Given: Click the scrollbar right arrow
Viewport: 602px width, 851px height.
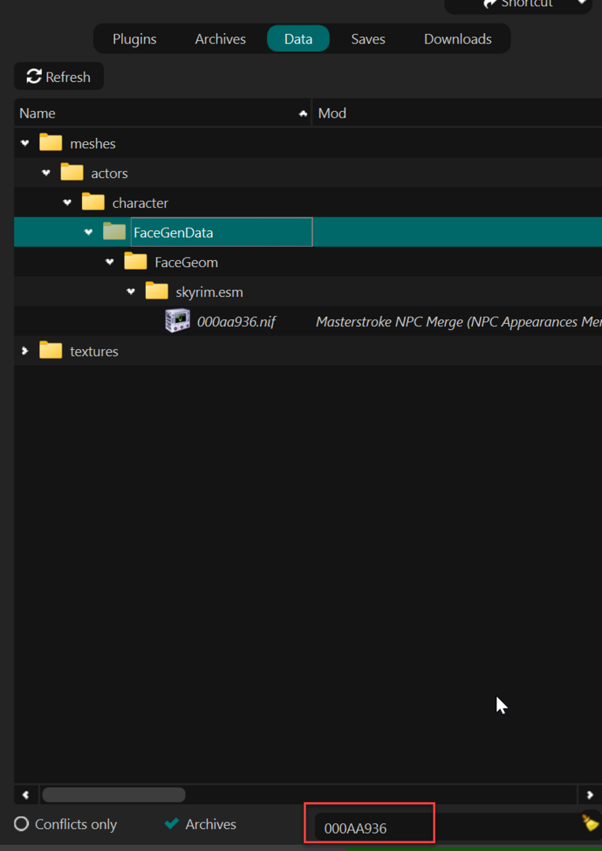Looking at the screenshot, I should click(590, 795).
